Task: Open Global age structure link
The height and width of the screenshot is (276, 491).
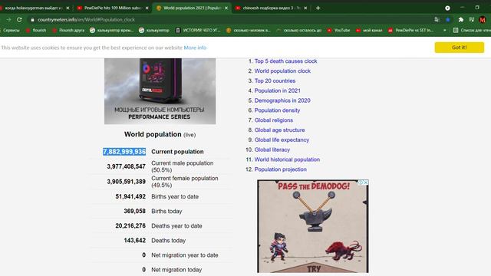Action: pyautogui.click(x=279, y=130)
